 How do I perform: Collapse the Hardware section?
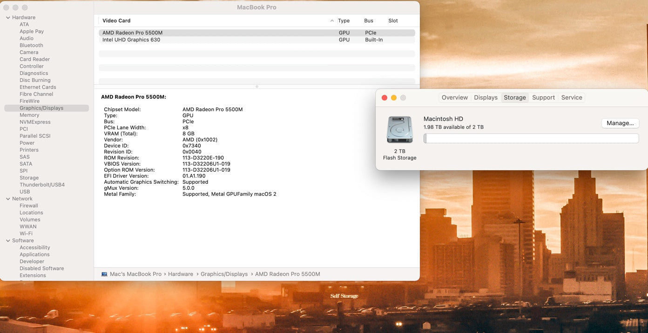(x=8, y=18)
